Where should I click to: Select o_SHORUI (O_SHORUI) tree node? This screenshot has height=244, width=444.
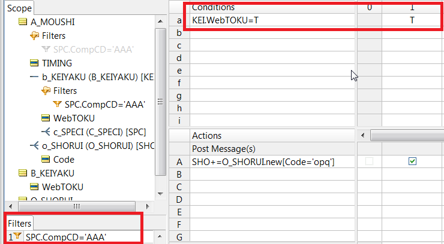point(98,146)
